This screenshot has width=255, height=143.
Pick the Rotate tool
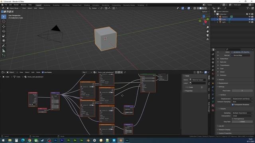(4, 31)
